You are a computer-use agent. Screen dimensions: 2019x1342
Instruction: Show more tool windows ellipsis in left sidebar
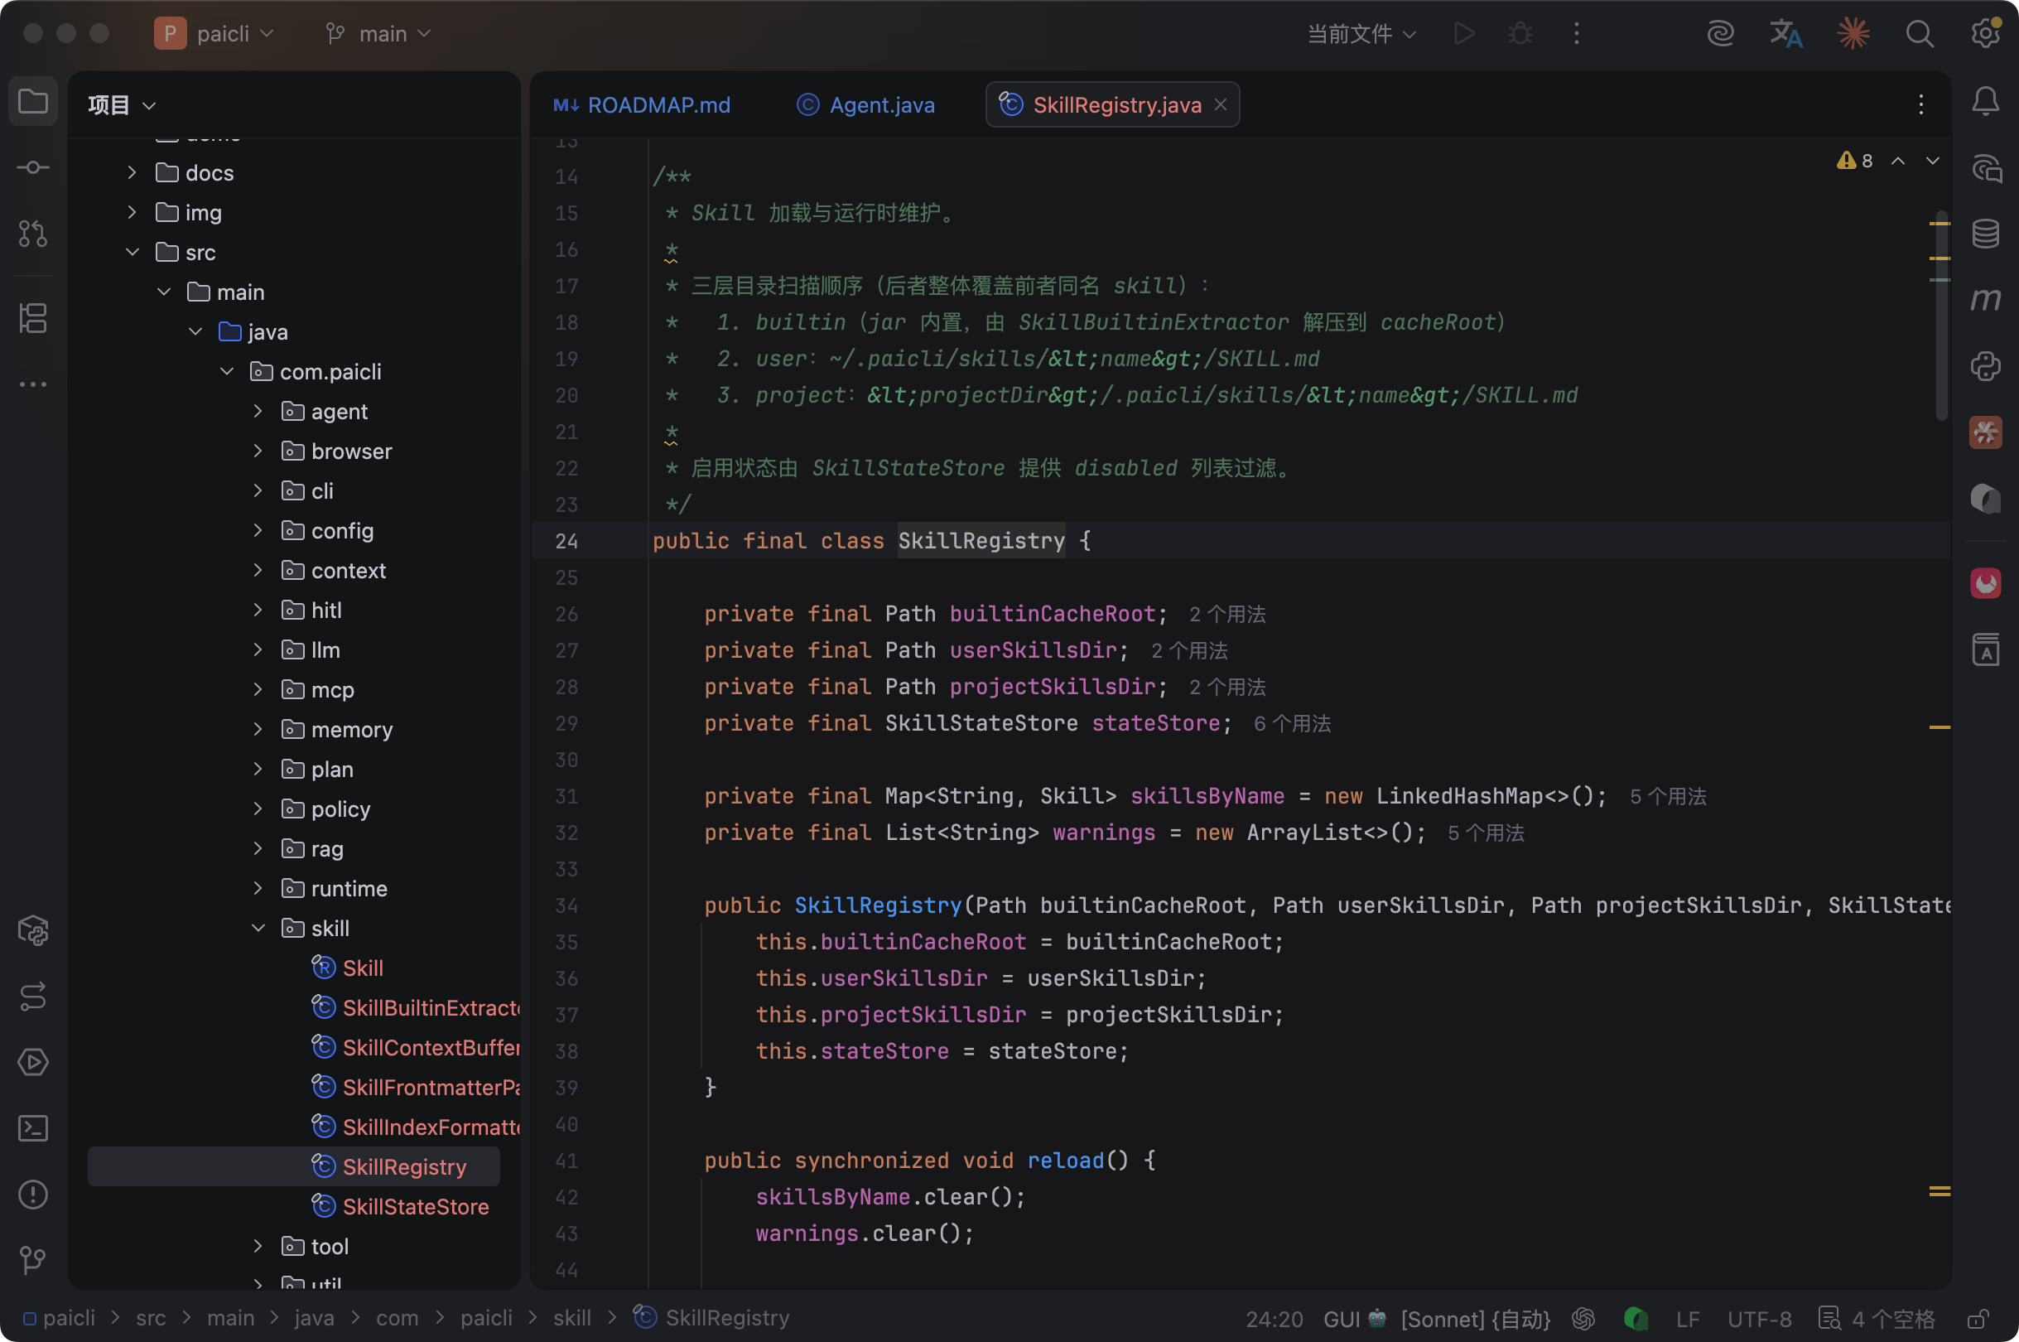[x=32, y=384]
